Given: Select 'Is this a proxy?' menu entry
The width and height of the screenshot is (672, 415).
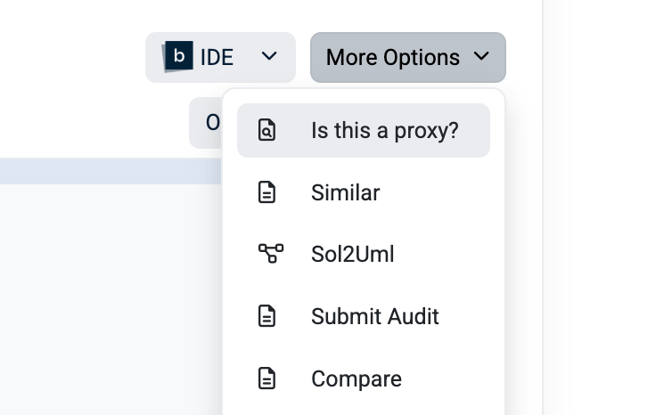Looking at the screenshot, I should pos(384,131).
